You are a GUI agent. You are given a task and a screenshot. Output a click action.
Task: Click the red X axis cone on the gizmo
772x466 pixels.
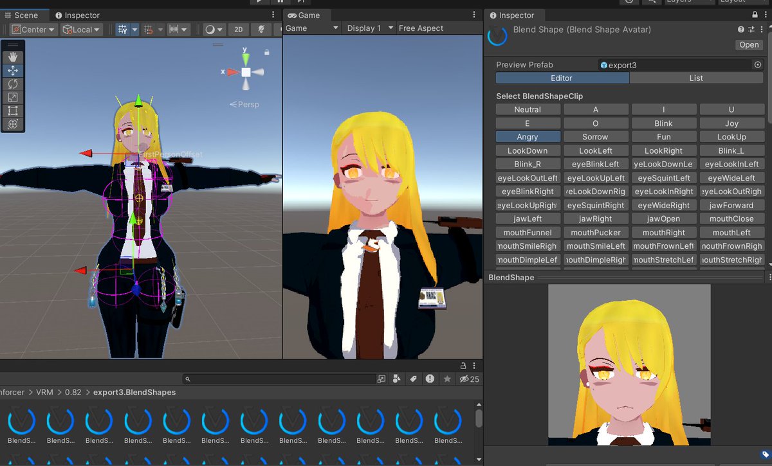coord(234,72)
